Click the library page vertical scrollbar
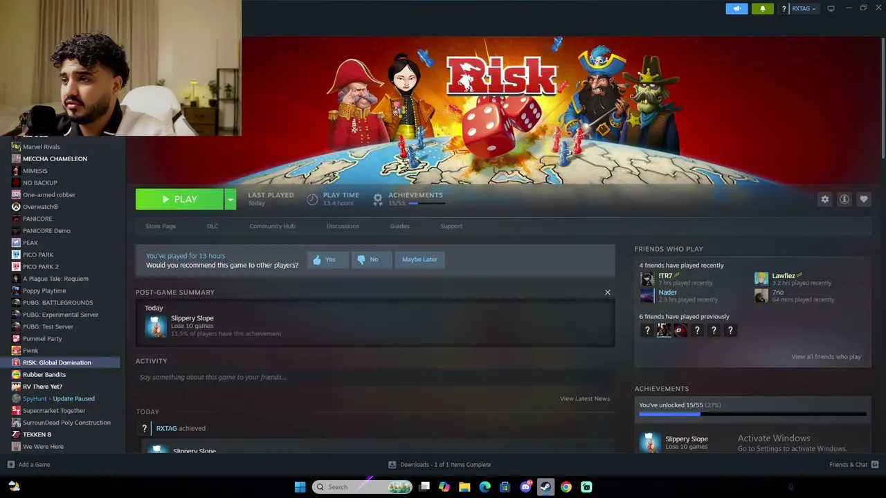This screenshot has width=886, height=498. [883, 97]
